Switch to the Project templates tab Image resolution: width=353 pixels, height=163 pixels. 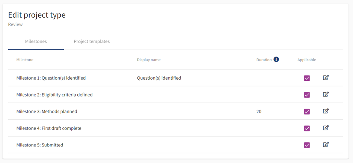pyautogui.click(x=92, y=41)
